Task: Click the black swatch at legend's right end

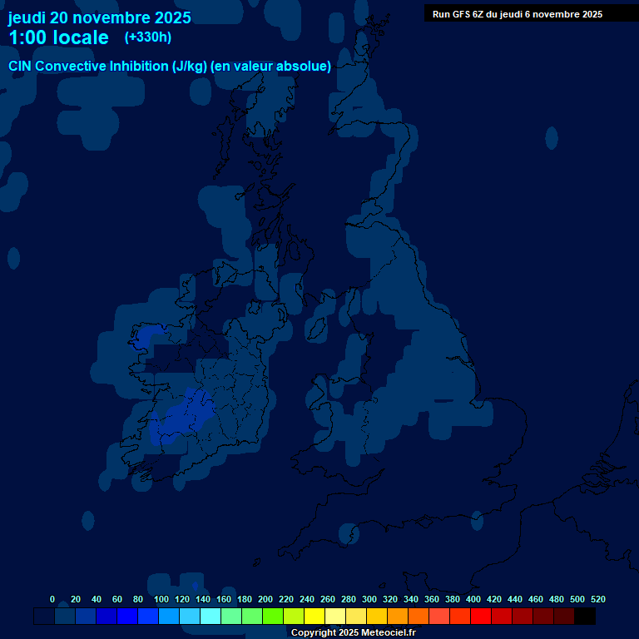Action: (585, 617)
